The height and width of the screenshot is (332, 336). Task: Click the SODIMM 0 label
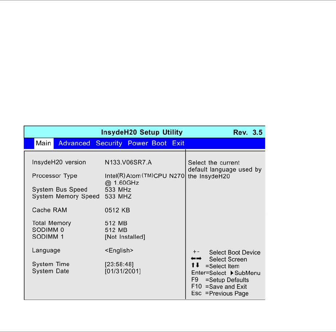(x=48, y=230)
